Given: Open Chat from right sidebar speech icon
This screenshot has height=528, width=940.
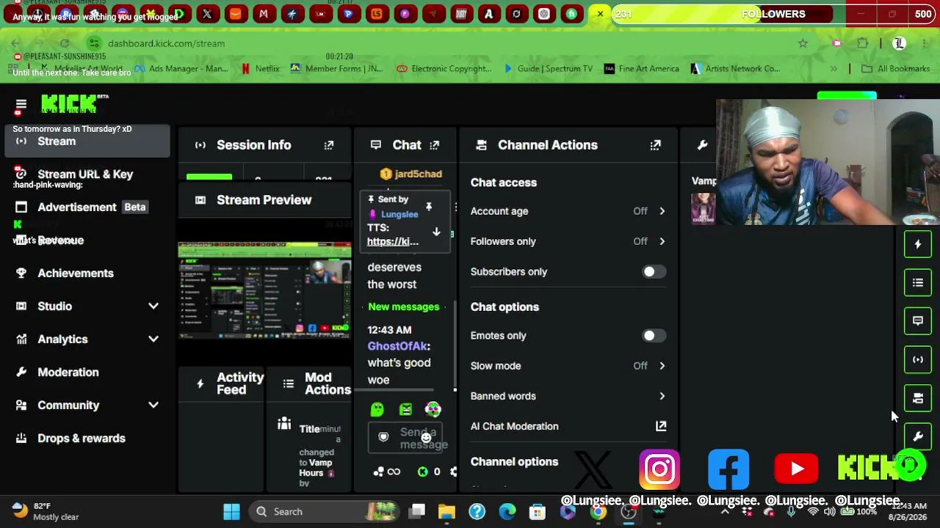Looking at the screenshot, I should coord(918,320).
